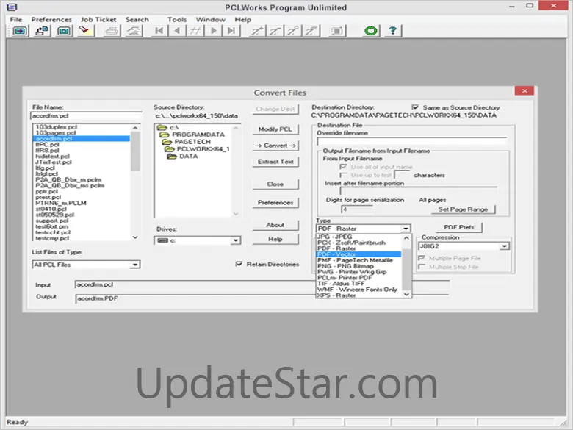Click the printer icon in toolbar

tap(112, 31)
